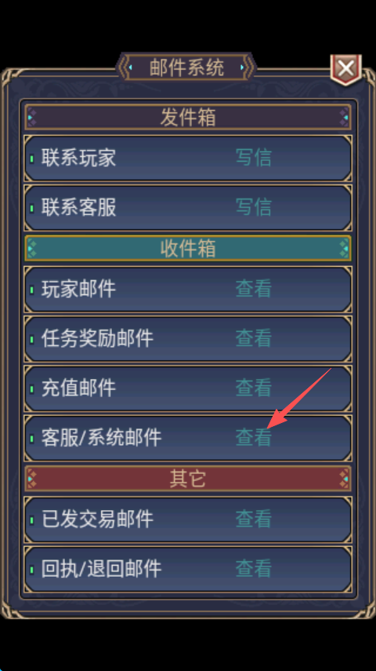Select the 发件箱 section header
Viewport: 376px width, 671px height.
point(188,117)
